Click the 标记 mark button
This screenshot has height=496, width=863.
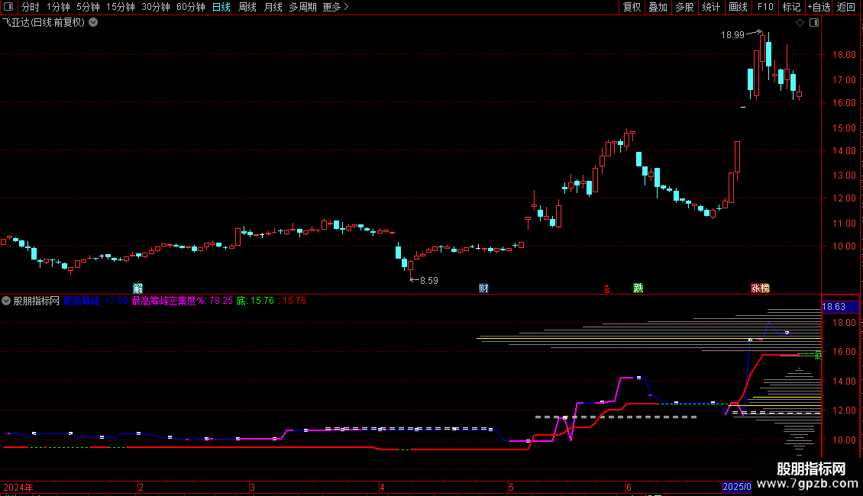pyautogui.click(x=791, y=7)
